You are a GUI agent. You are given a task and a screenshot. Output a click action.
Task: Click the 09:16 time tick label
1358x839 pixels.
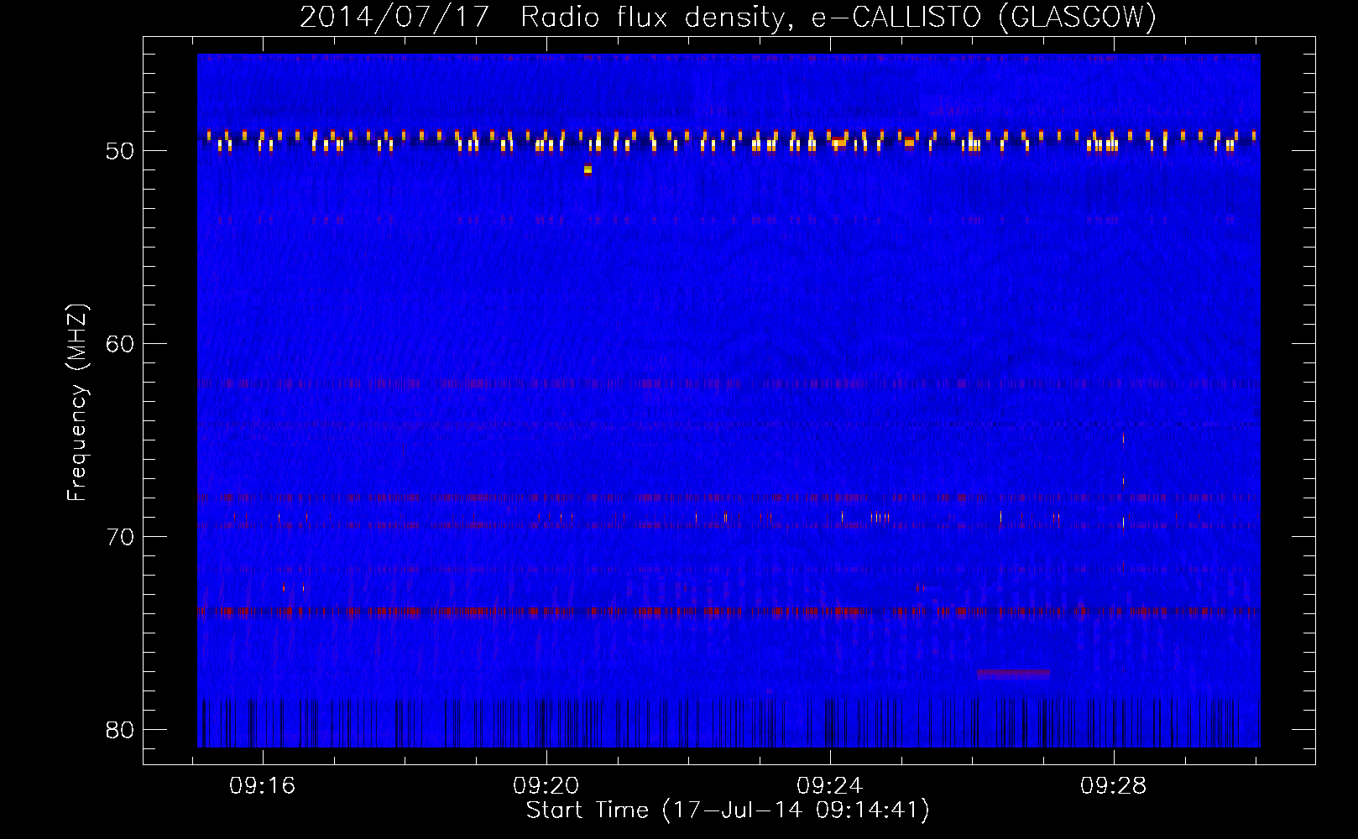point(263,786)
